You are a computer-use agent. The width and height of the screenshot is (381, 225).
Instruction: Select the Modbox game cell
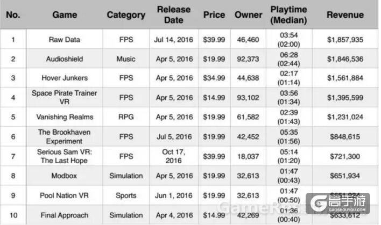coord(64,176)
